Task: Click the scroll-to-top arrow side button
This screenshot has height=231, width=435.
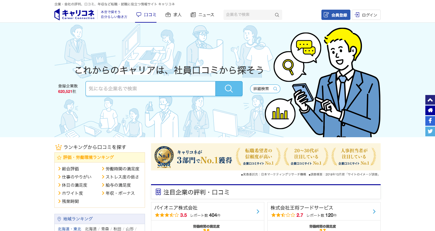Action: coord(430,100)
